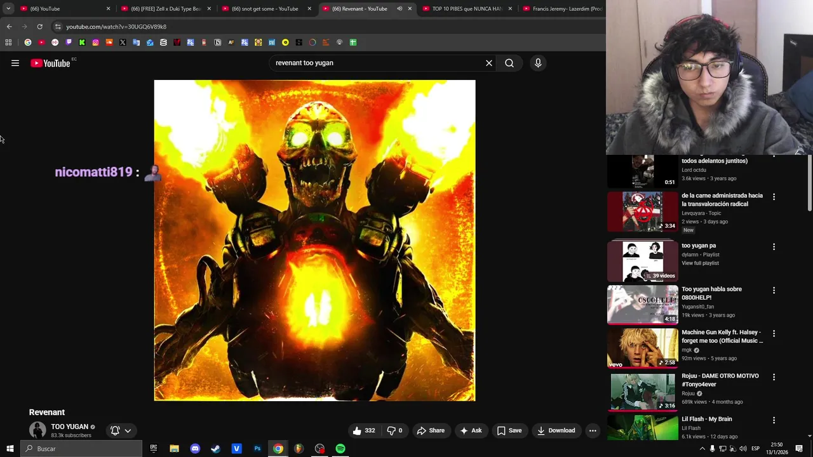This screenshot has height=457, width=813.
Task: Open Steam from the taskbar
Action: 215,449
